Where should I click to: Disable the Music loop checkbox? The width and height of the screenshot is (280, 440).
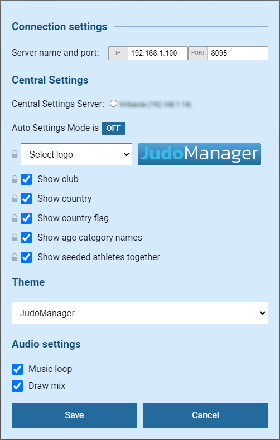(17, 369)
